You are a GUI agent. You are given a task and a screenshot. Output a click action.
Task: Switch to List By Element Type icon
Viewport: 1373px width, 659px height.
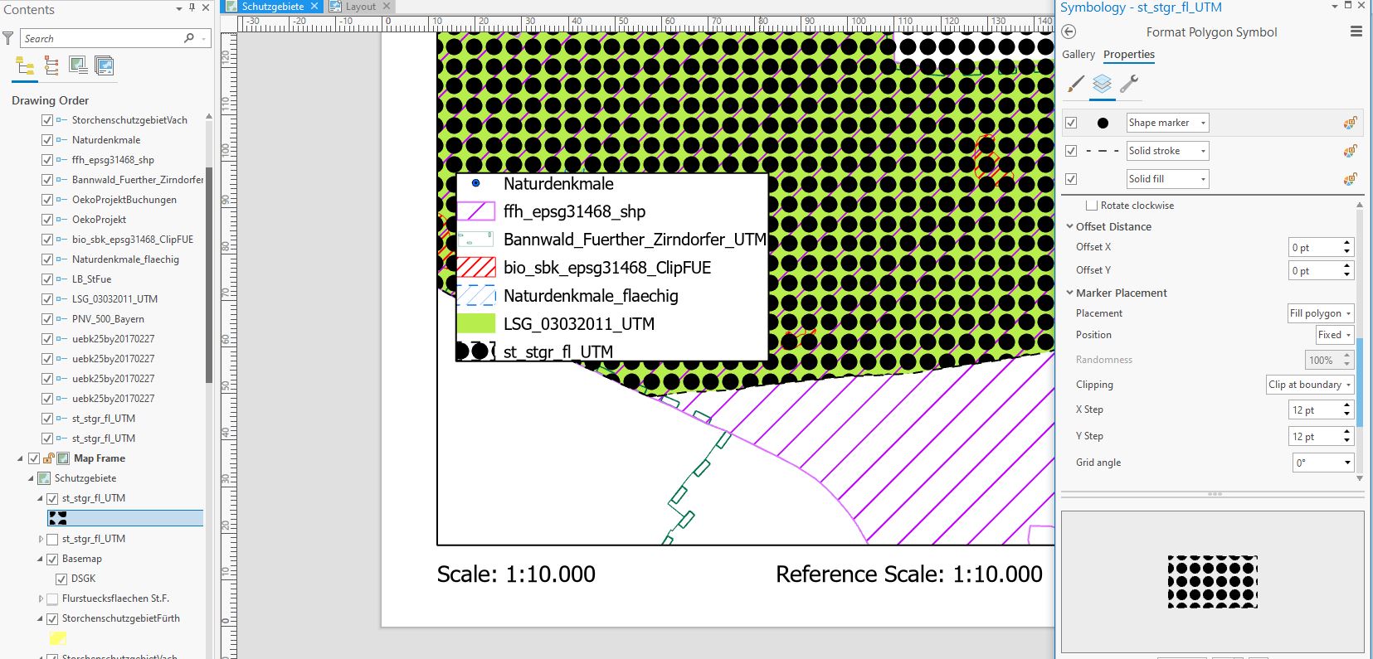pos(51,65)
